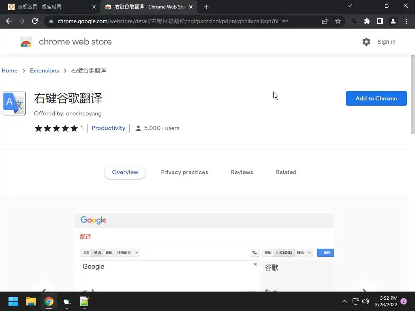Click the extension screenshot preview
Image resolution: width=415 pixels, height=311 pixels.
(x=204, y=252)
